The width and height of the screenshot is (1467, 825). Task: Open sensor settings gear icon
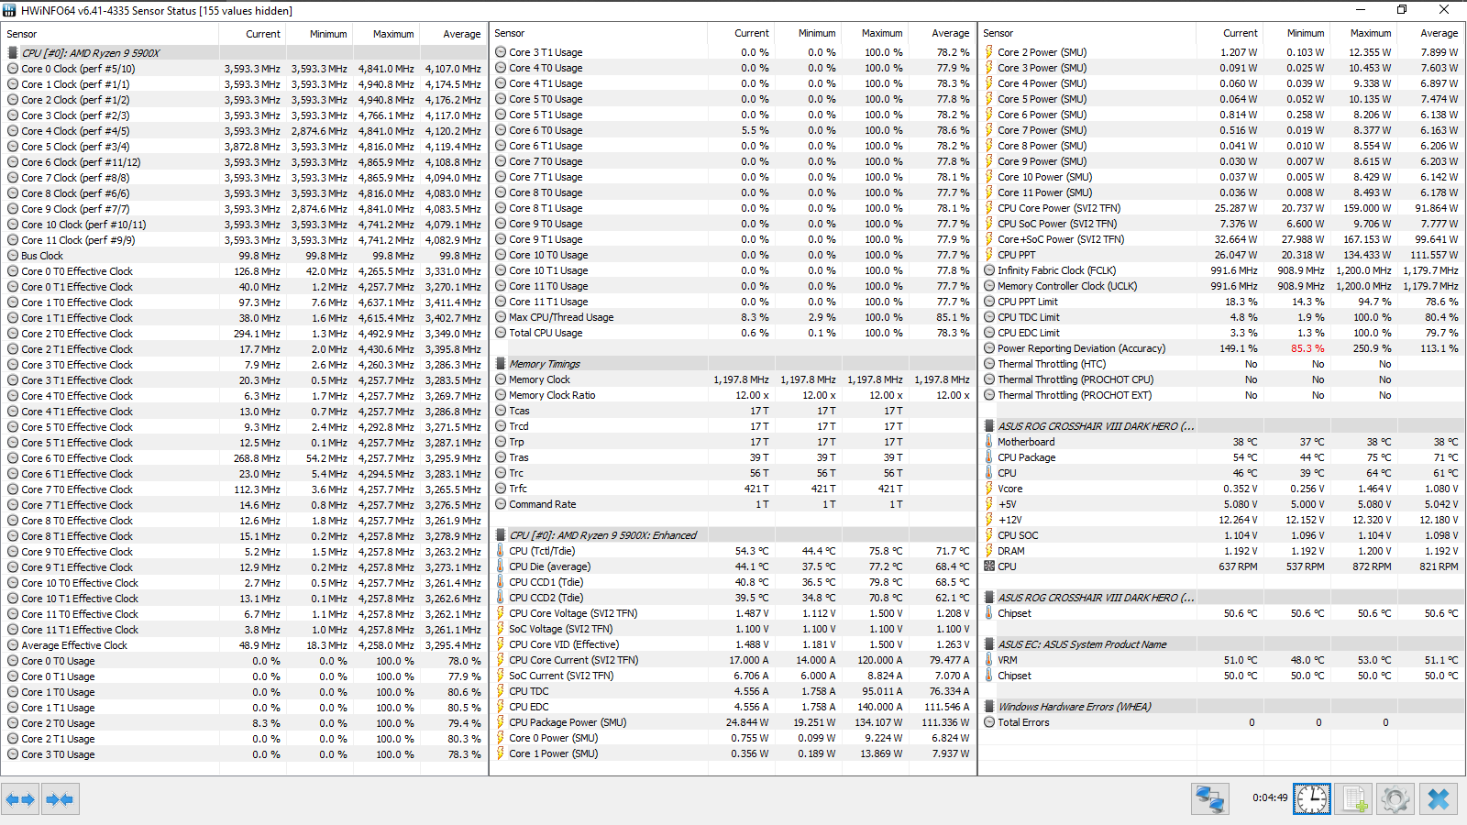pyautogui.click(x=1395, y=799)
